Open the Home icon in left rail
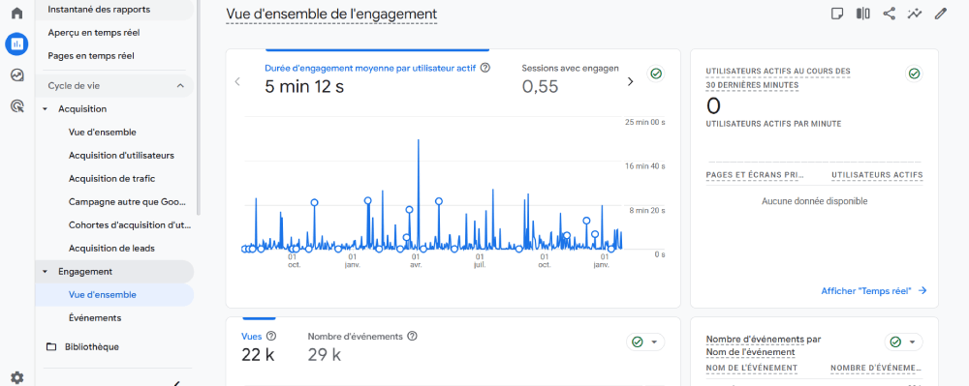 [16, 13]
